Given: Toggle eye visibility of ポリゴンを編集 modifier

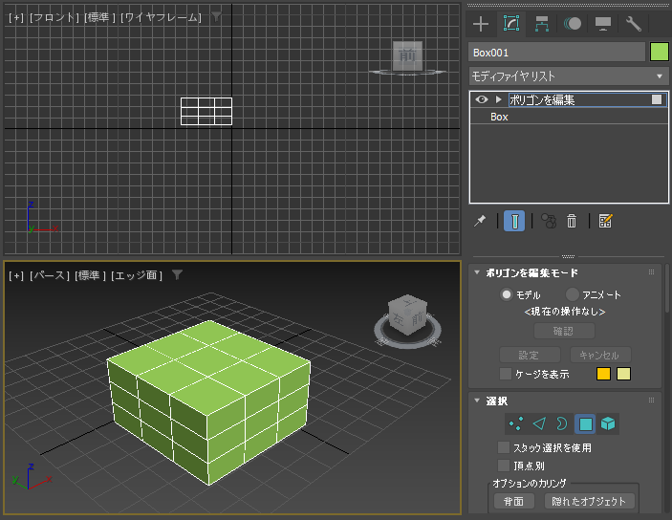Looking at the screenshot, I should (x=482, y=99).
